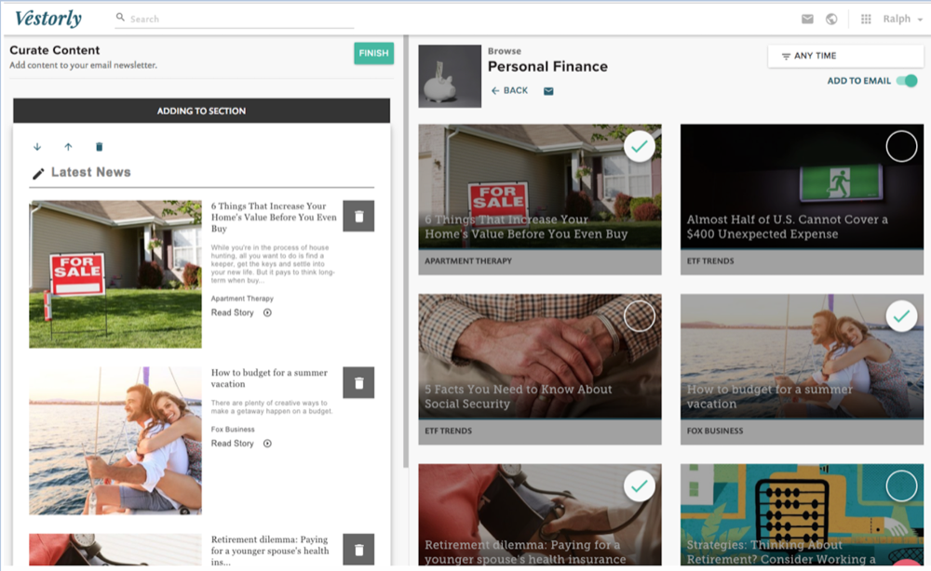Expand the Ralph user menu
This screenshot has width=931, height=571.
(902, 20)
